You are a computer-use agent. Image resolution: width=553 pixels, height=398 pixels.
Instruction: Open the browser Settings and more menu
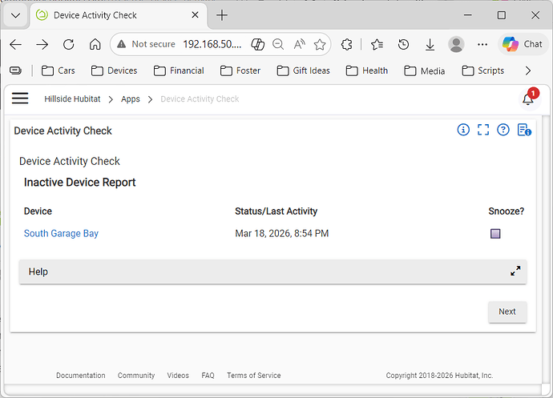(x=482, y=44)
